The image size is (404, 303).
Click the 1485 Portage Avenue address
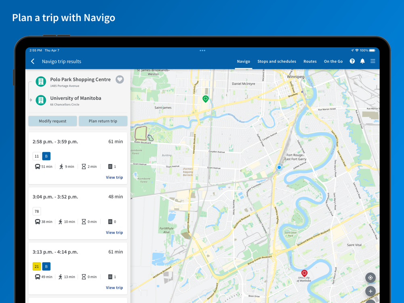pyautogui.click(x=65, y=86)
